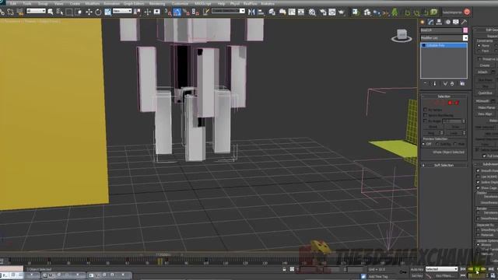Screen dimensions: 498x280
Task: Click Pin Stack icon below modifier stack
Action: [x=426, y=83]
